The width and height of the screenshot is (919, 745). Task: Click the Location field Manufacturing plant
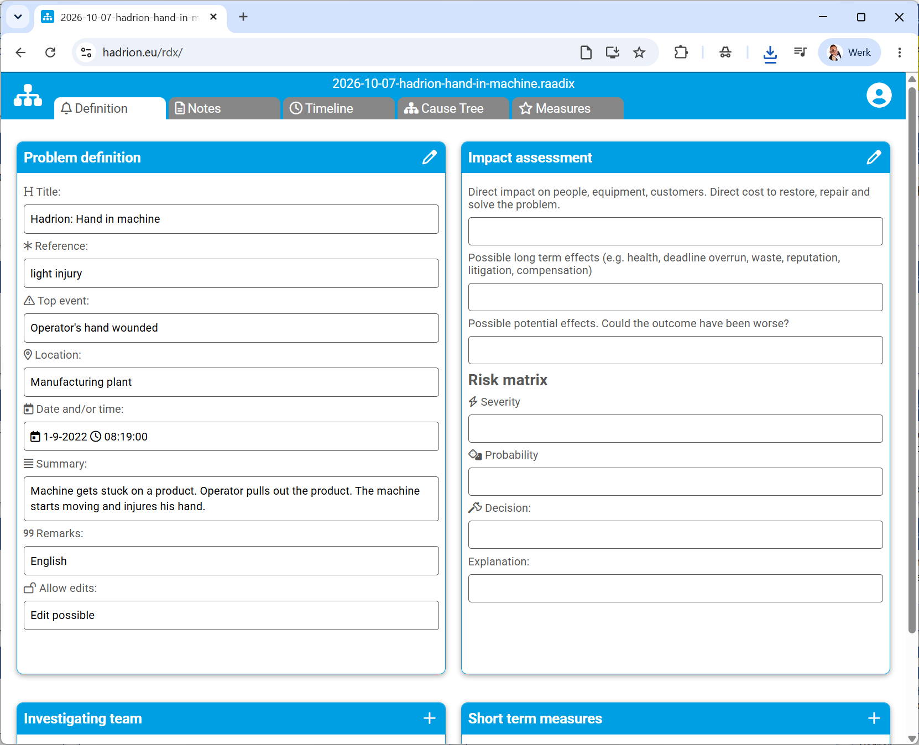[x=231, y=382]
